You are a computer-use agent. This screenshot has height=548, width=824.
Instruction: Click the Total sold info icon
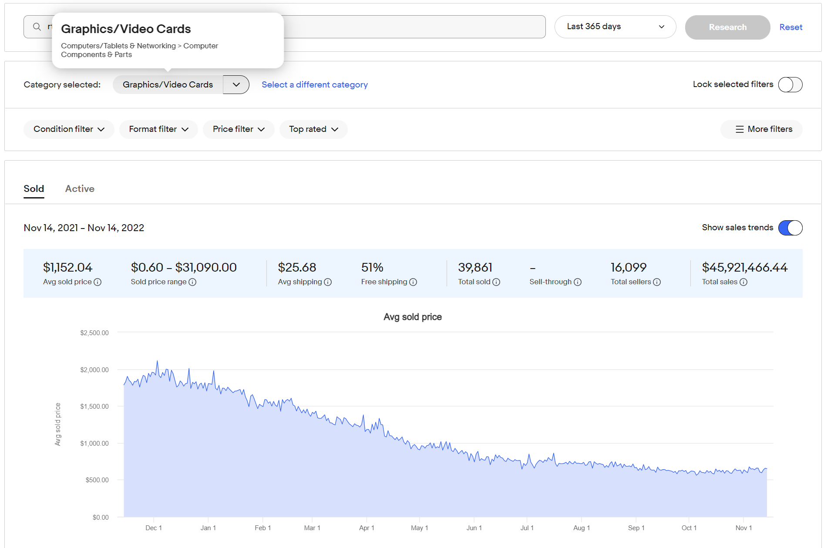tap(496, 282)
